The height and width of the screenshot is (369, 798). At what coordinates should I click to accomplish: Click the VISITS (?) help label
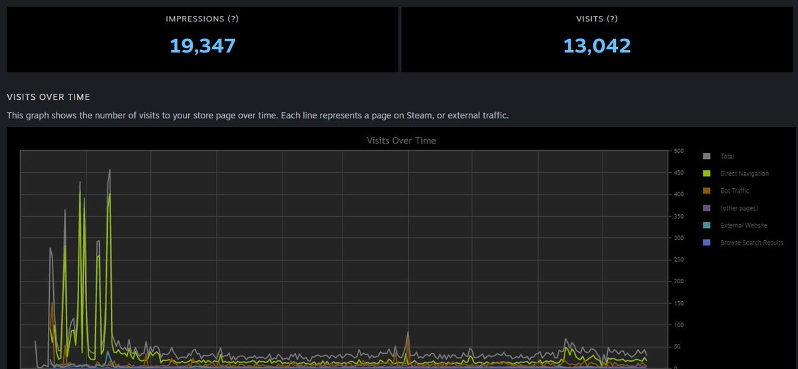(597, 19)
